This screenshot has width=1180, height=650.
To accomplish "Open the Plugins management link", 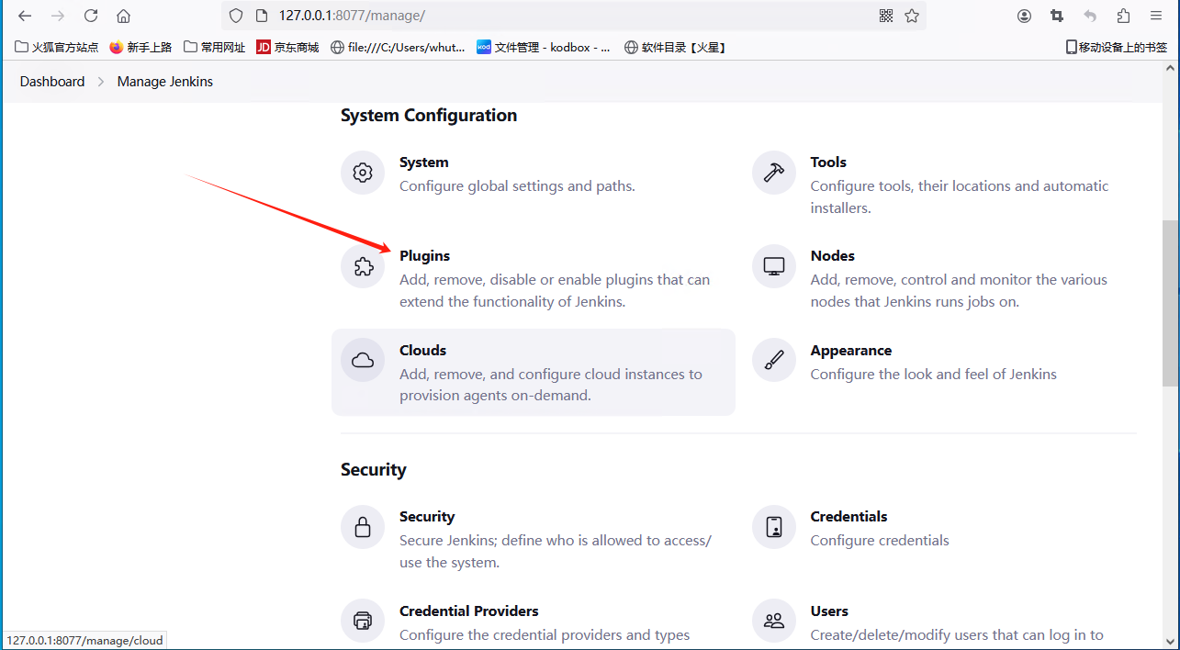I will pos(424,256).
